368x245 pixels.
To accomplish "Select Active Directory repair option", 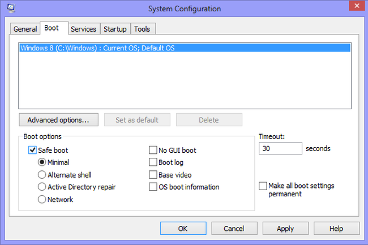I will click(x=42, y=187).
